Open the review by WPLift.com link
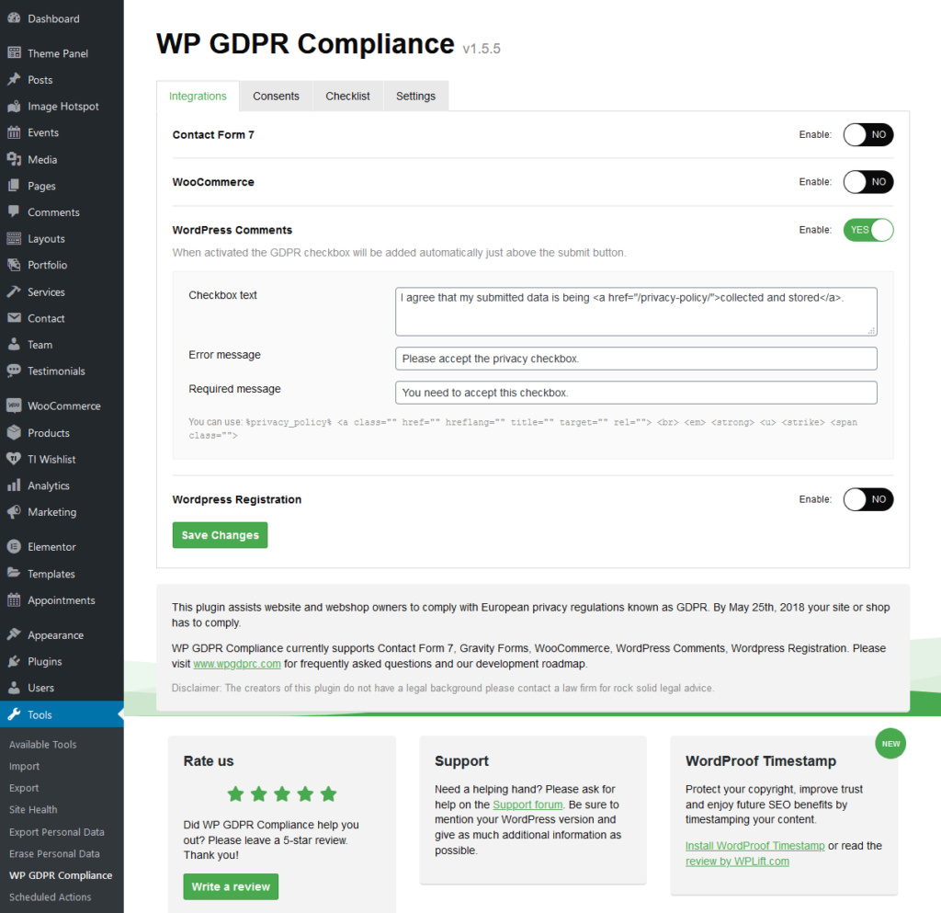 pos(737,862)
